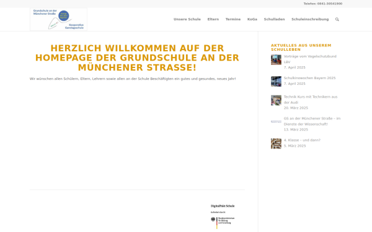Screen dimensions: 372x232
Task: Click the Wir wünschen allen Schülern greeting text
Action: coord(133,79)
